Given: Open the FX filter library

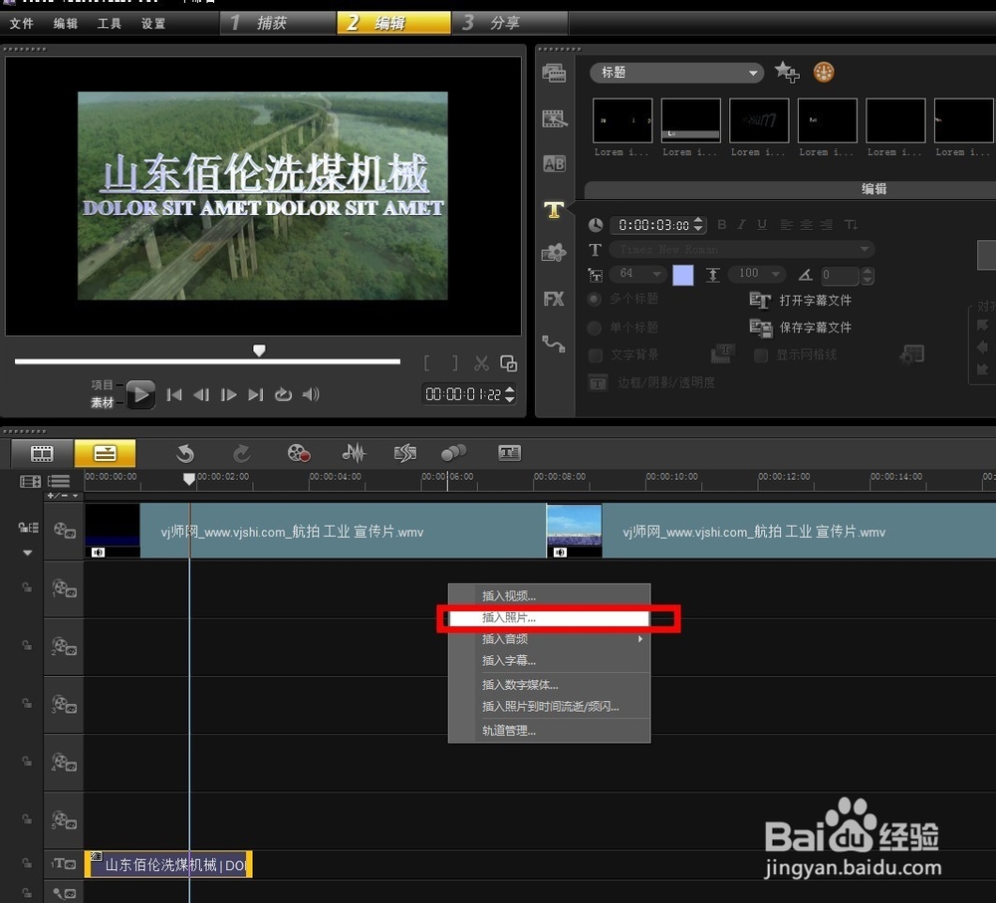Looking at the screenshot, I should click(x=554, y=299).
